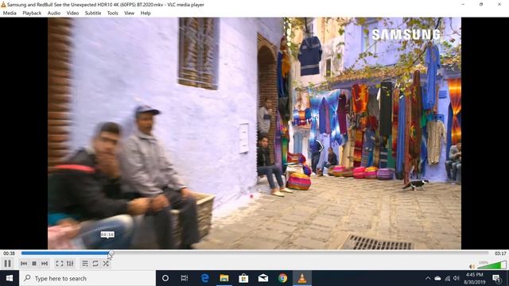Seek to the end of timeline
Screen dimensions: 509x286
click(x=487, y=253)
